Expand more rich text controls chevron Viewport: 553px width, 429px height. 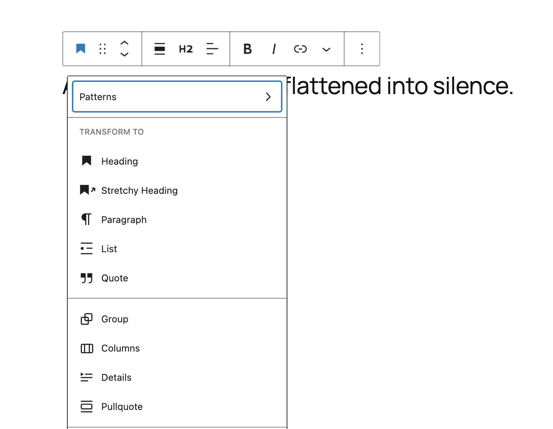click(x=326, y=49)
